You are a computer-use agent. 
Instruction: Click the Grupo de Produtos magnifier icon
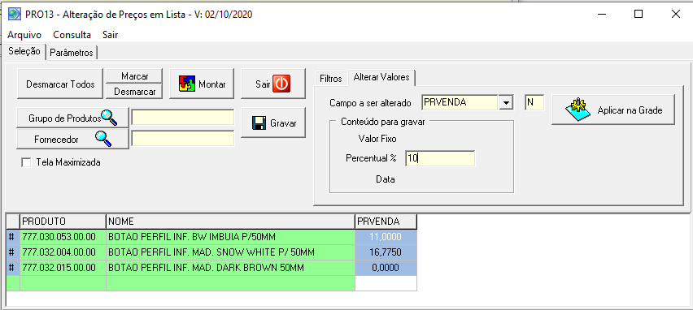[x=109, y=117]
